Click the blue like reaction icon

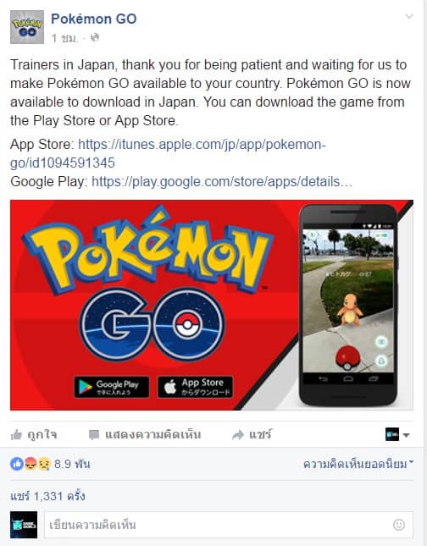point(17,464)
